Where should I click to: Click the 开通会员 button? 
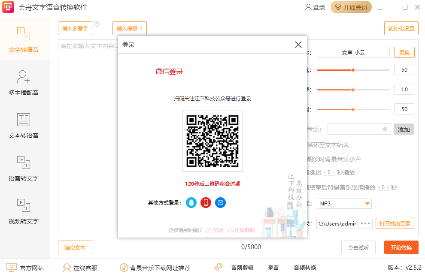(x=351, y=7)
